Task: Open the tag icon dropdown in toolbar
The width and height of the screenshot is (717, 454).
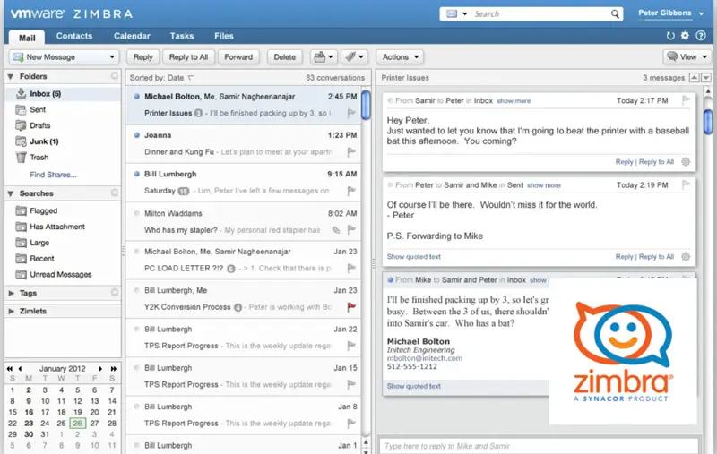Action: point(354,57)
